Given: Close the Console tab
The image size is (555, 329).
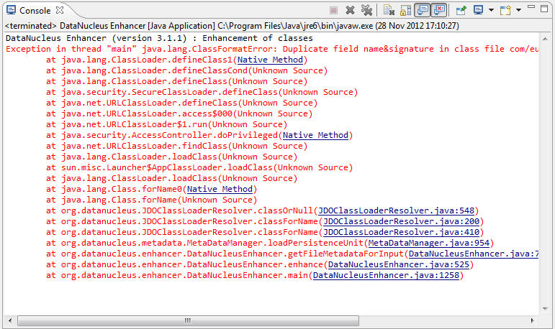Looking at the screenshot, I should pyautogui.click(x=59, y=10).
